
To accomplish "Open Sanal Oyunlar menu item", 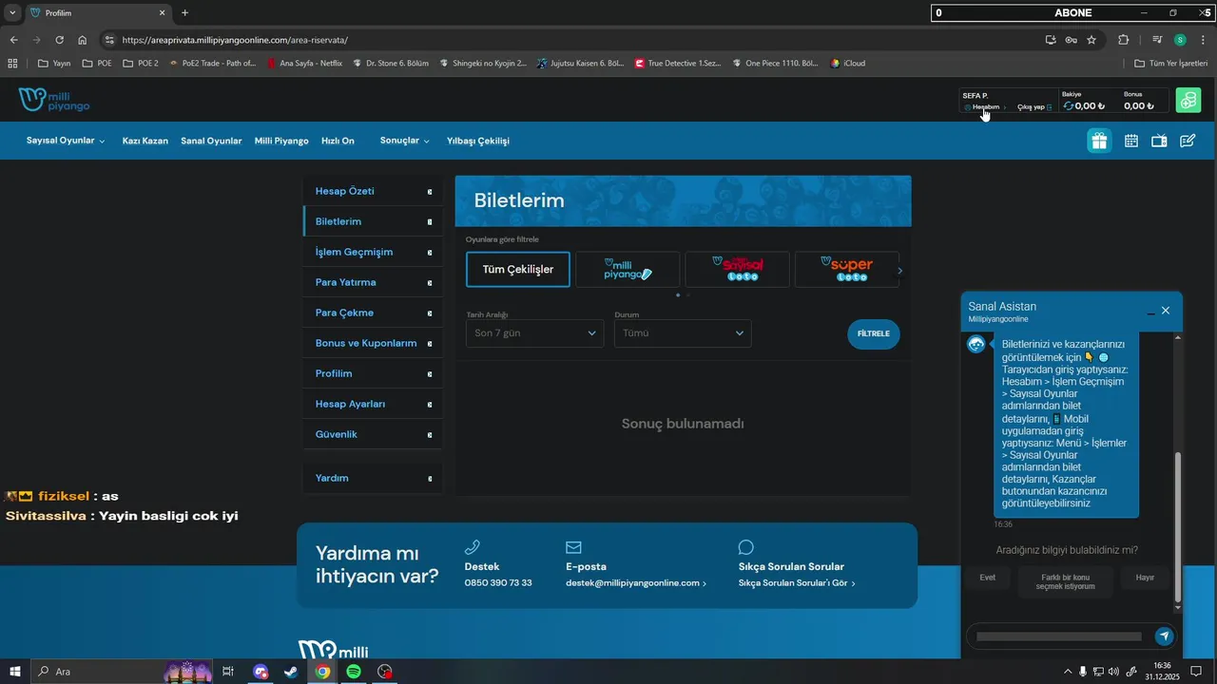I will [x=211, y=141].
